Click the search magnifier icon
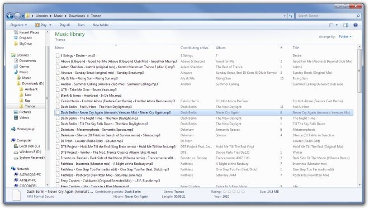369x209 pixels. 358,16
